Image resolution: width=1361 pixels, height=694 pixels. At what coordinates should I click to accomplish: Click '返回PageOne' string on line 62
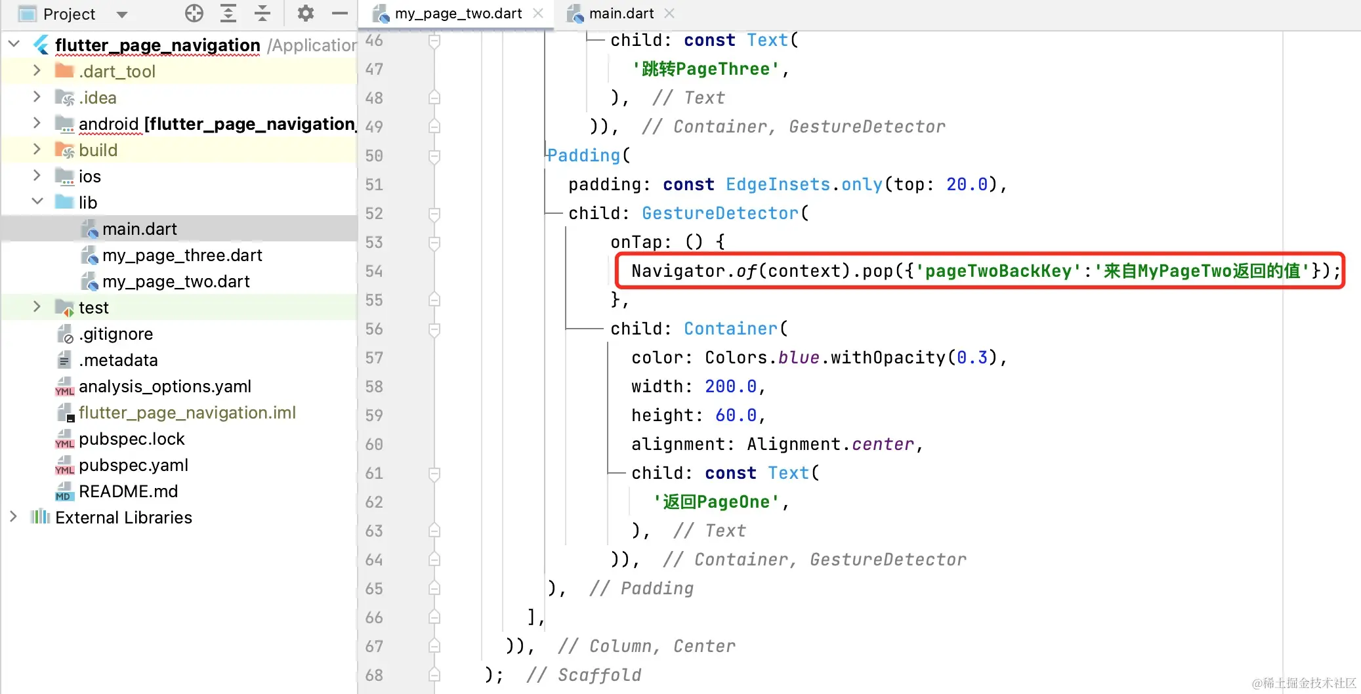(716, 502)
